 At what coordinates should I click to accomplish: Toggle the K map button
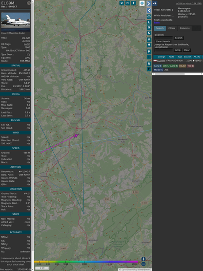[149, 33]
